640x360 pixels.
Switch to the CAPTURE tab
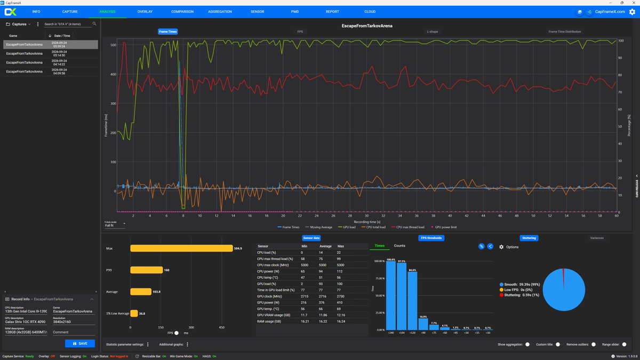coord(70,11)
